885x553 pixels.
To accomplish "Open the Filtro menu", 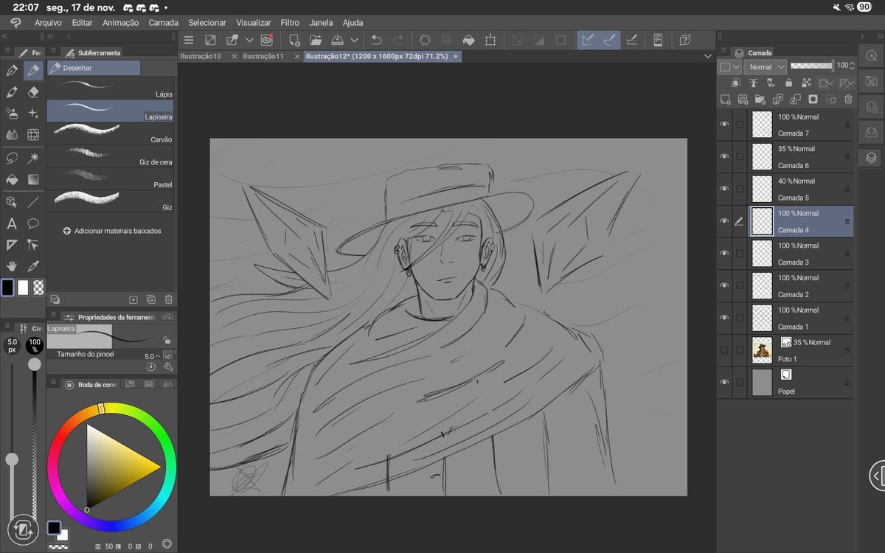I will (289, 22).
